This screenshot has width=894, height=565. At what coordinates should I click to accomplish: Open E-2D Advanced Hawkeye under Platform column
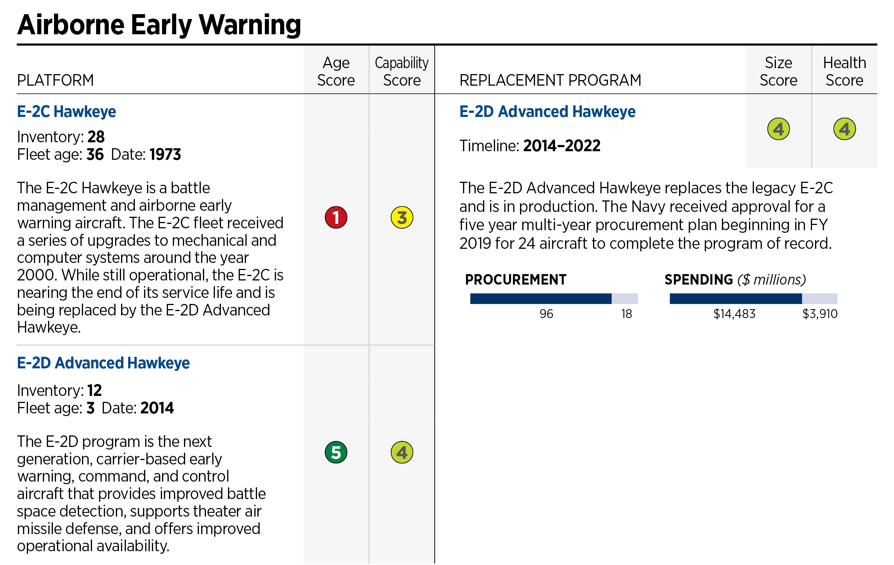pos(103,363)
